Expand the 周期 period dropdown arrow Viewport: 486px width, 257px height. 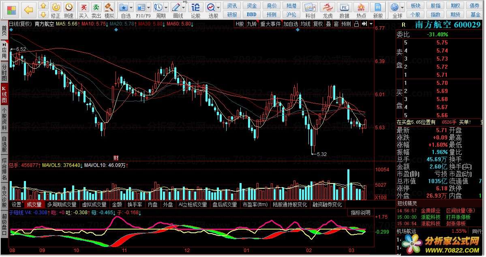pos(166,7)
